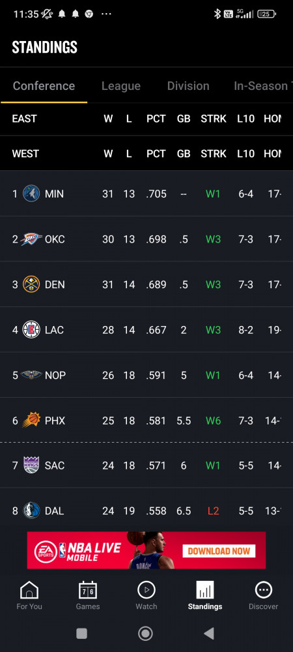Tap the Clippers team logo
Image resolution: width=293 pixels, height=652 pixels.
(31, 330)
